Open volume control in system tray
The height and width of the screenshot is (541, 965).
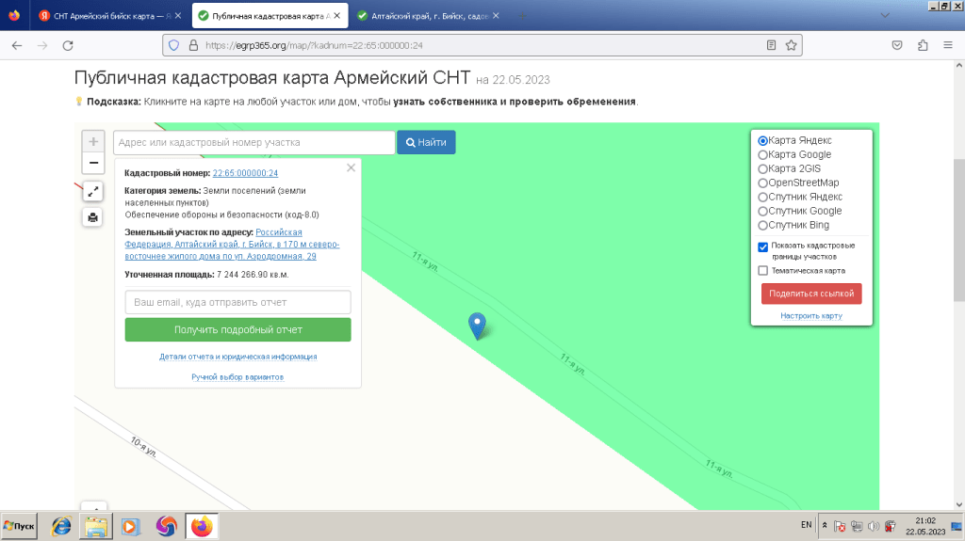tap(874, 526)
